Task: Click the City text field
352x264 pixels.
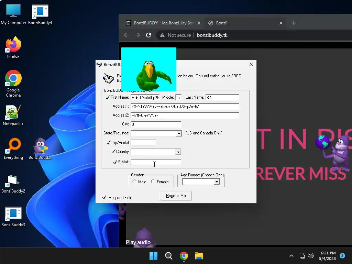Action: point(156,124)
